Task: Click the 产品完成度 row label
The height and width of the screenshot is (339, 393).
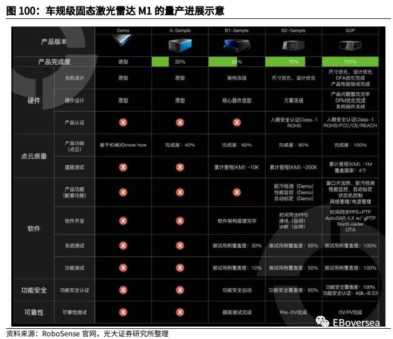Action: (54, 62)
